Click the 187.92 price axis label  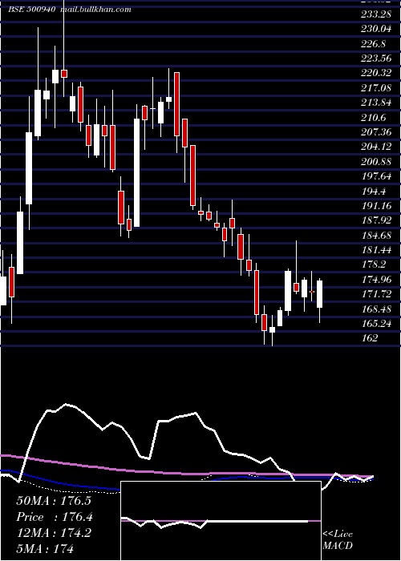tap(375, 220)
